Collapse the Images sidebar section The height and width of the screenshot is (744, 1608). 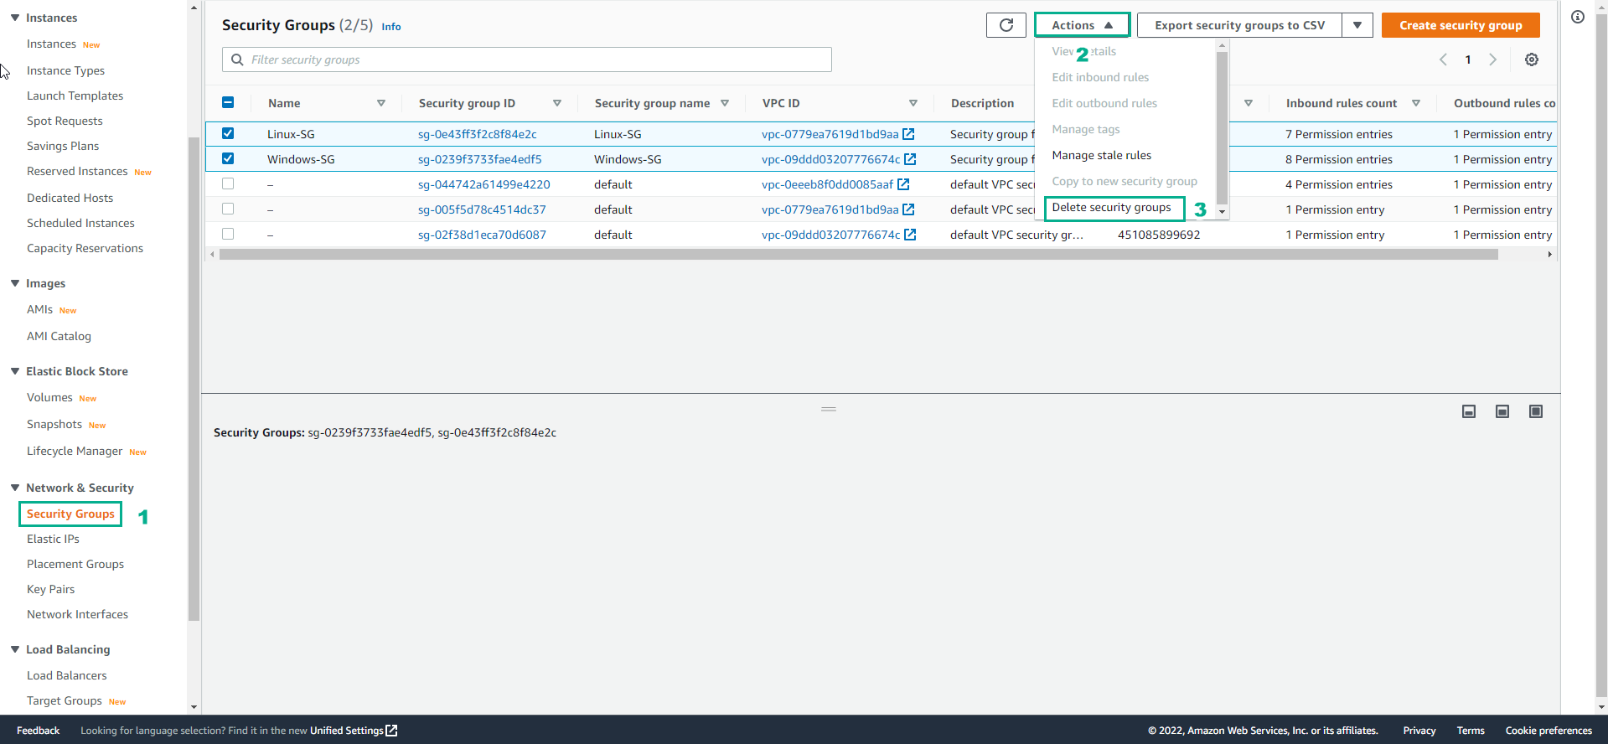point(15,283)
